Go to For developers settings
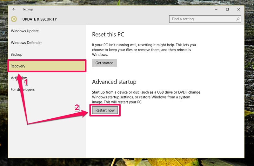This screenshot has width=254, height=166. [x=23, y=90]
